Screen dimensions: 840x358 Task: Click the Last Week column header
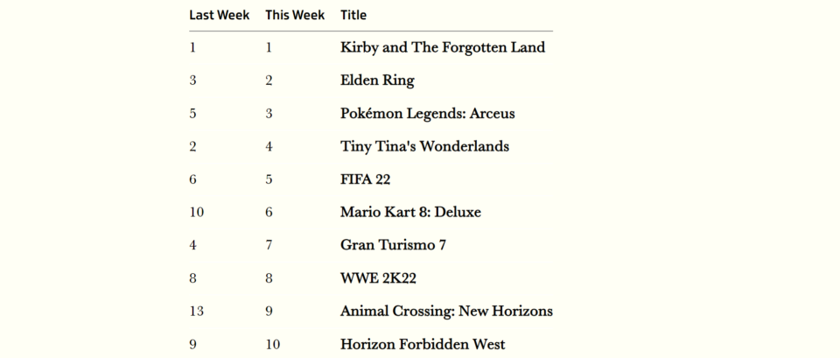point(219,15)
